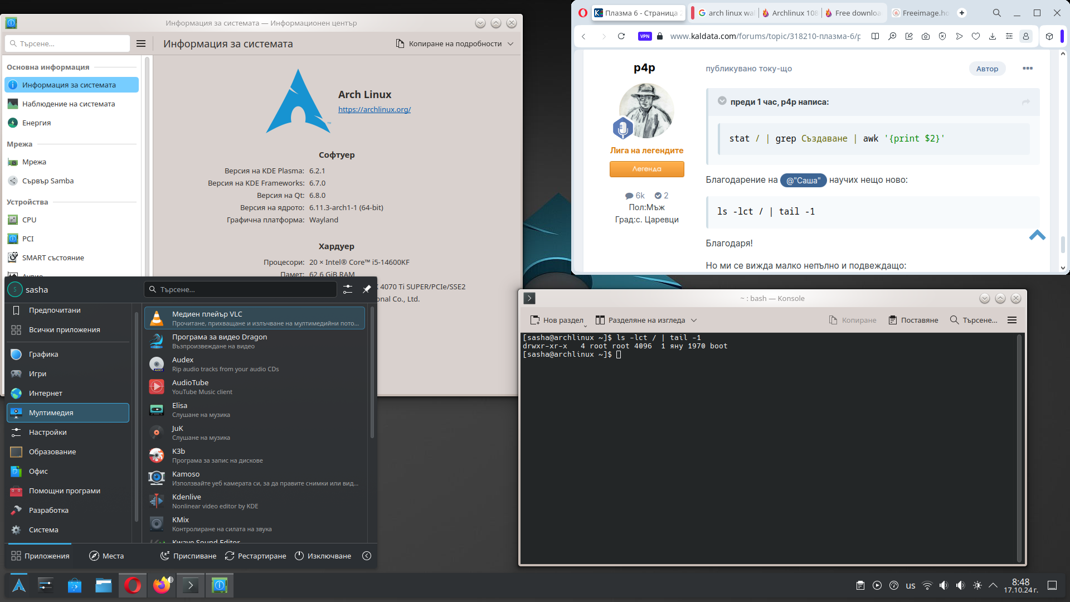Open Elisa music player entry
Screen dimensions: 1070x602
[255, 410]
